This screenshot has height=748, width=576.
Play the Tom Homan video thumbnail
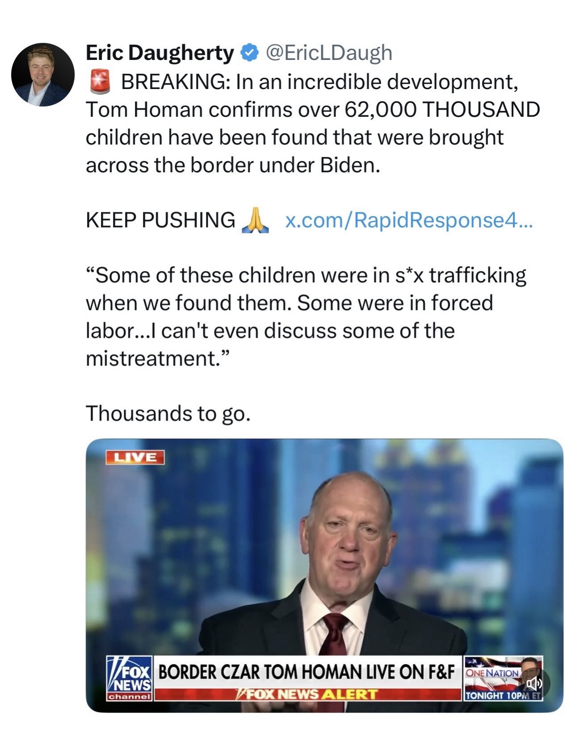click(324, 559)
